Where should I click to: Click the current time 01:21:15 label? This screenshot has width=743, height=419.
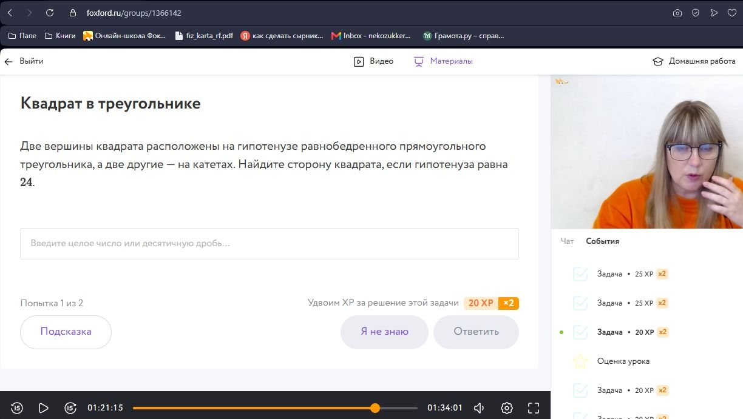105,408
